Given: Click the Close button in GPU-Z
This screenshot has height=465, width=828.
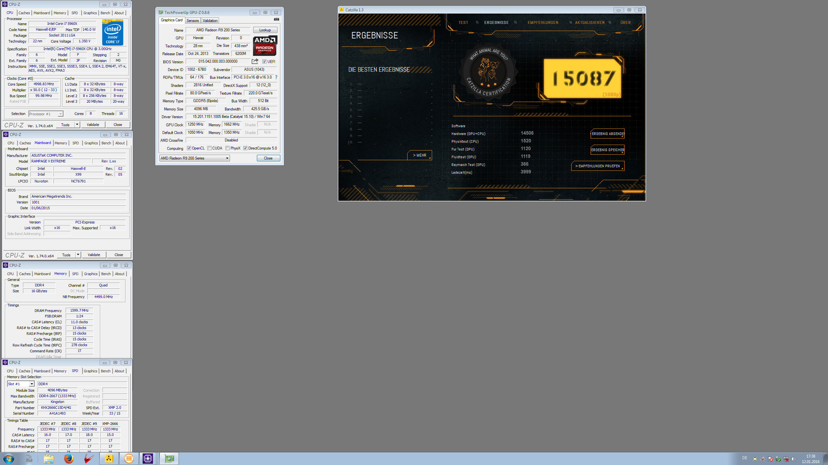Looking at the screenshot, I should click(x=268, y=158).
